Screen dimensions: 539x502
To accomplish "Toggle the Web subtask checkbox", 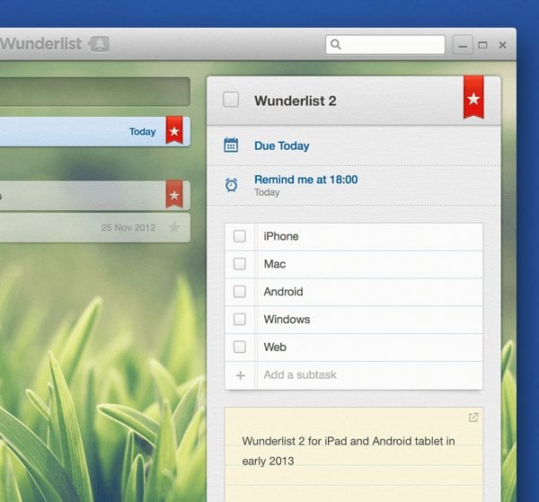I will (x=240, y=348).
